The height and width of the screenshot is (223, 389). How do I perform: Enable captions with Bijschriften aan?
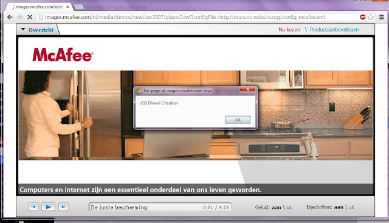339,207
